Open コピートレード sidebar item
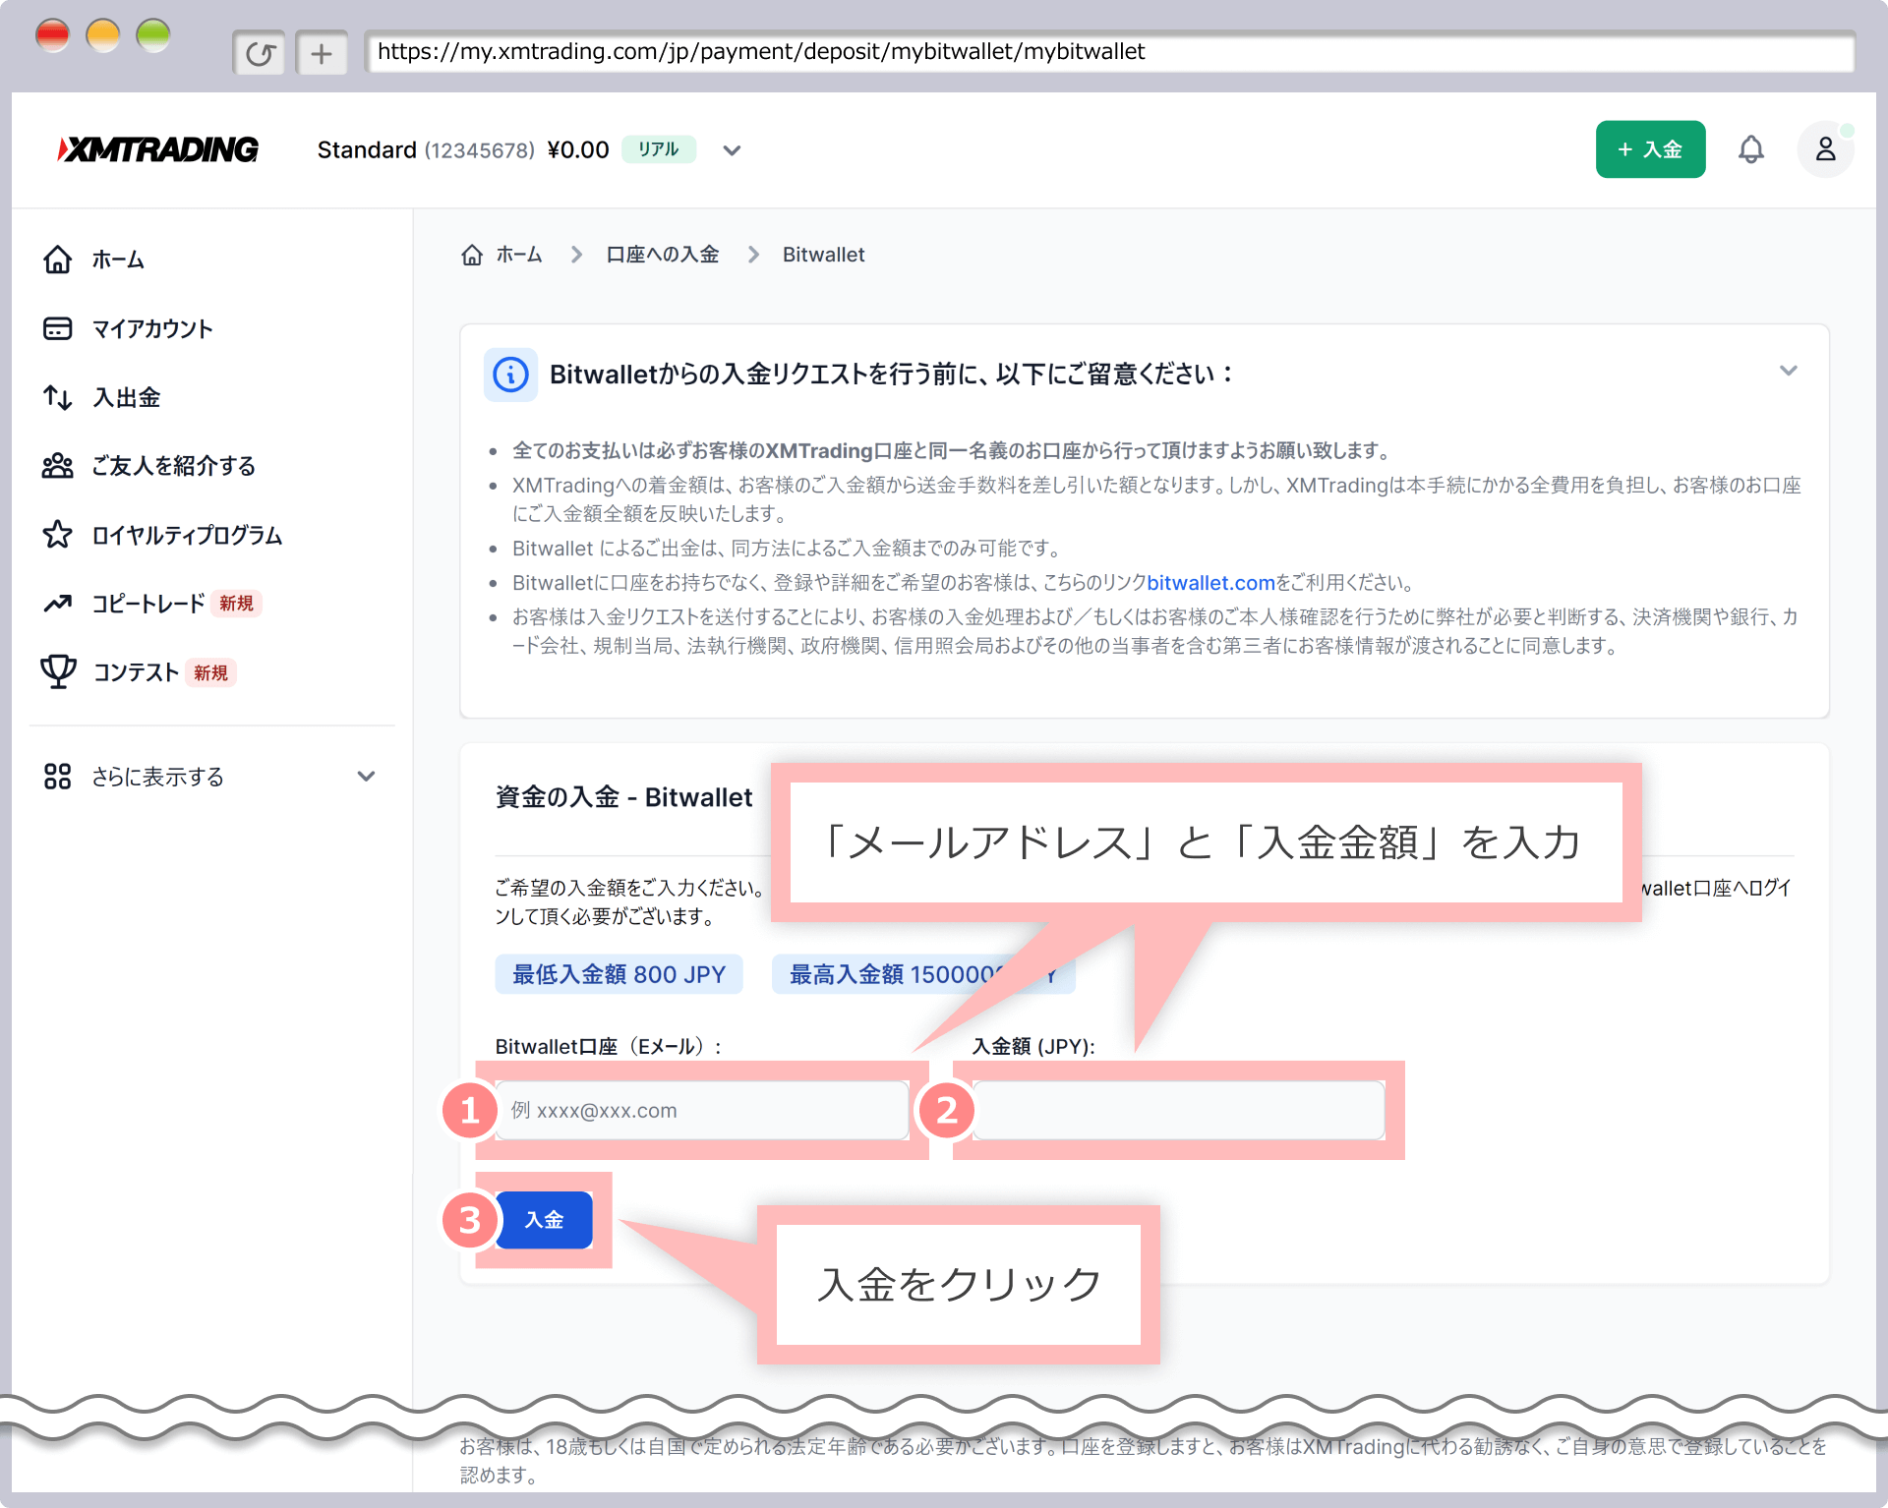Image resolution: width=1888 pixels, height=1508 pixels. (x=147, y=604)
